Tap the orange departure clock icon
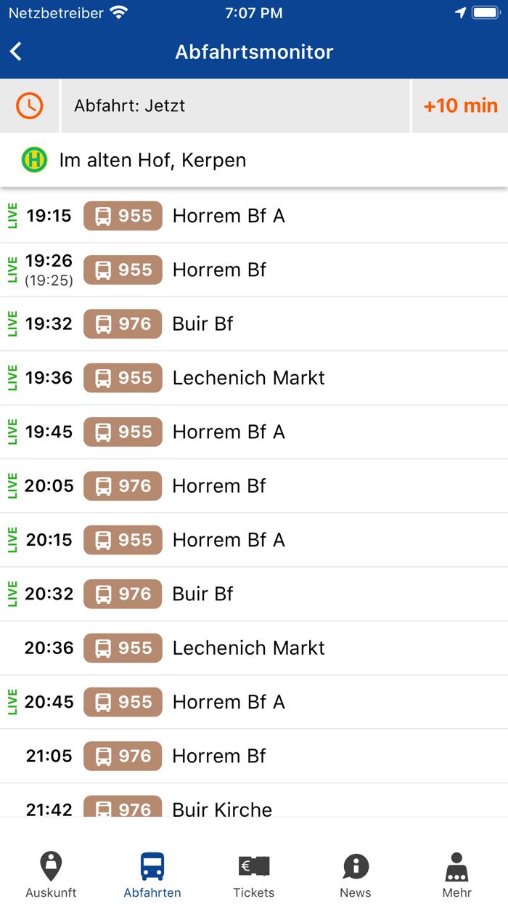508x904 pixels. click(29, 105)
